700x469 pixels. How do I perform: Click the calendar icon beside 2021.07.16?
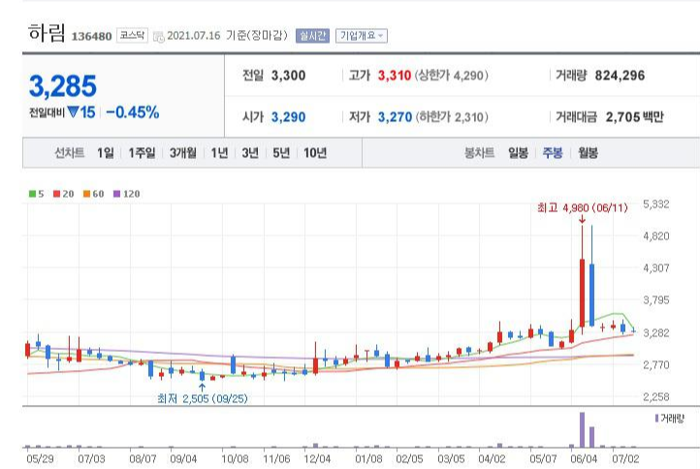159,37
